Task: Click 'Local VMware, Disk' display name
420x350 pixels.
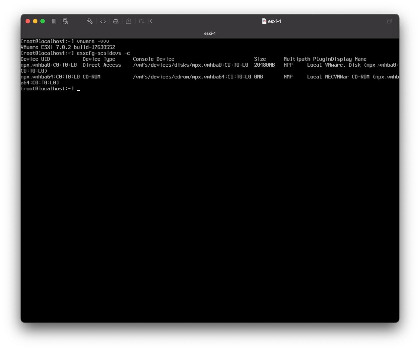Action: 334,65
